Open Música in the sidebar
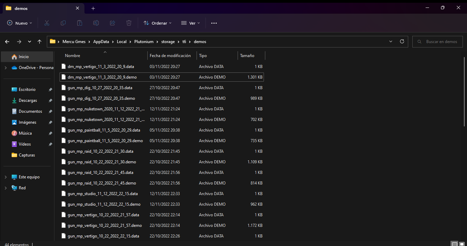 (25, 133)
